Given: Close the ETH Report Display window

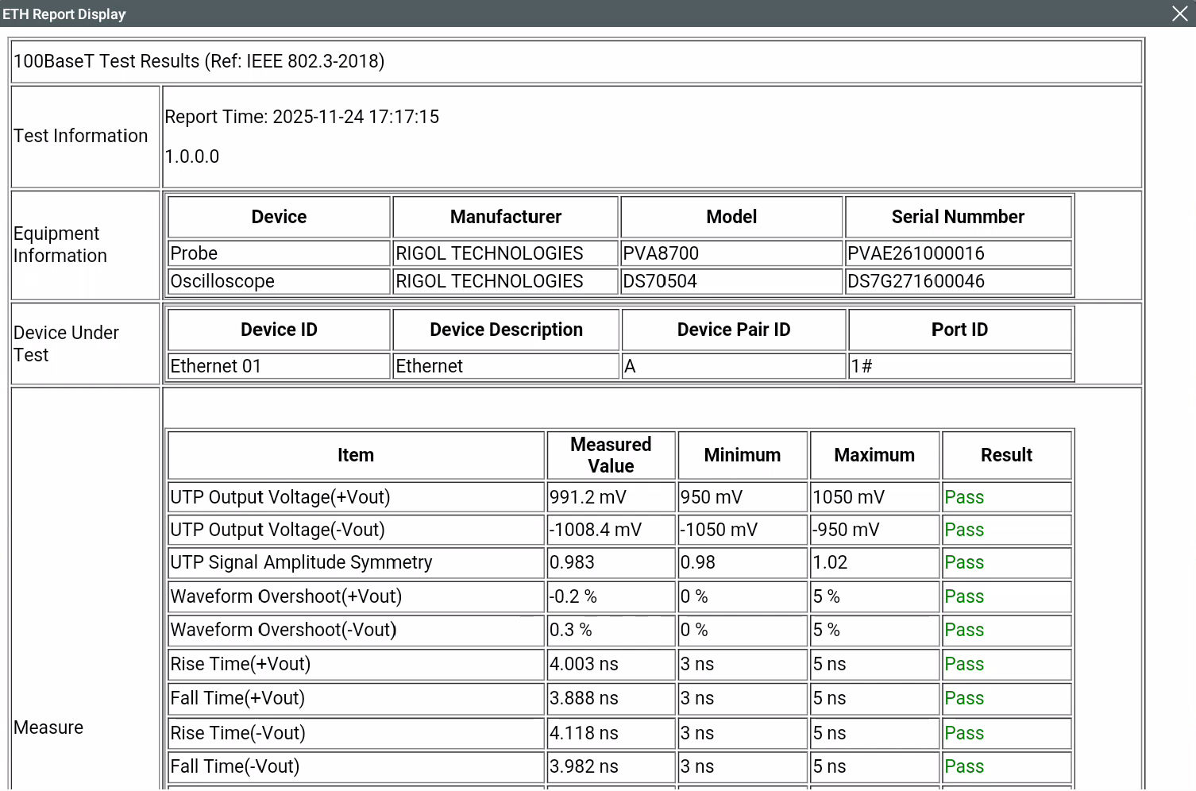Looking at the screenshot, I should coord(1179,14).
